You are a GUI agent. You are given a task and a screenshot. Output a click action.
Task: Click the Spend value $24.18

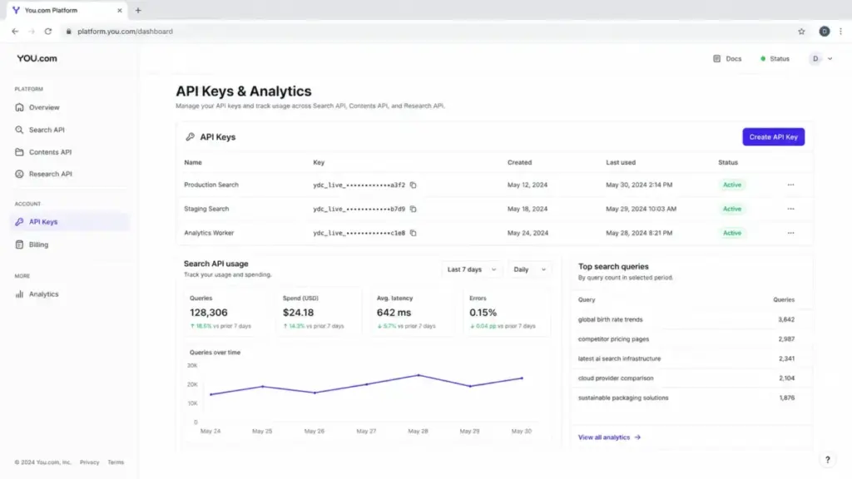coord(299,313)
